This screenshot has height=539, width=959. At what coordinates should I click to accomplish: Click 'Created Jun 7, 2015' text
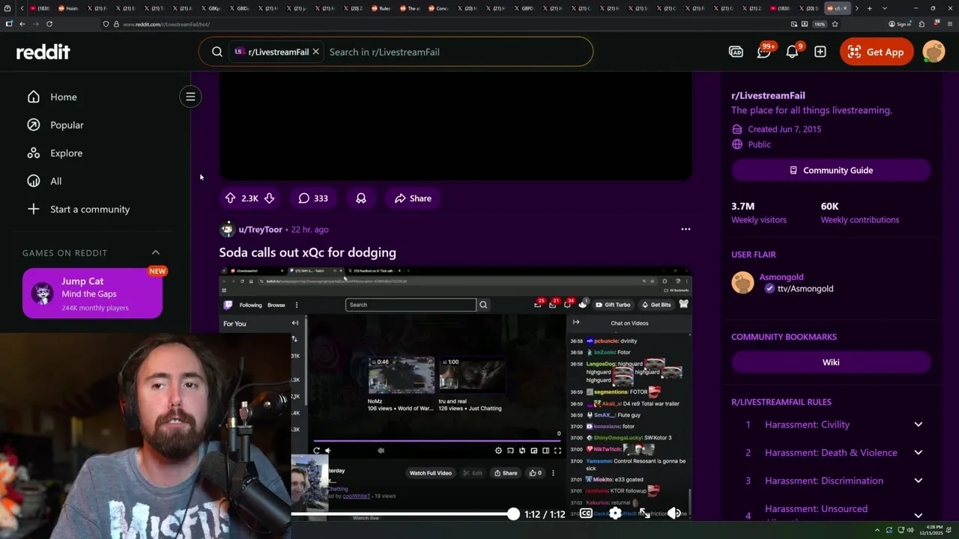(784, 129)
